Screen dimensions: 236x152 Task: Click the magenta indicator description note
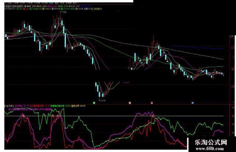click(x=30, y=110)
